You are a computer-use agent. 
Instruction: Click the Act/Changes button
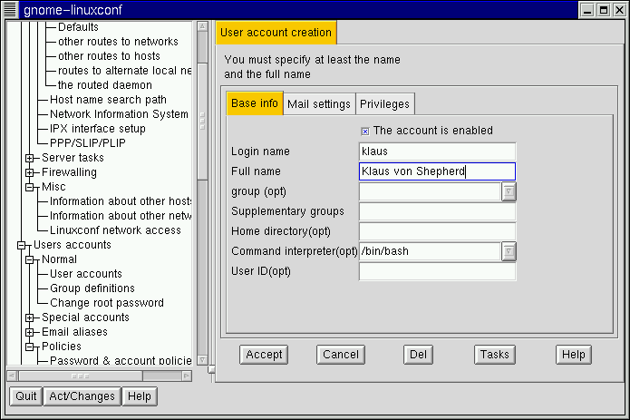coord(82,396)
